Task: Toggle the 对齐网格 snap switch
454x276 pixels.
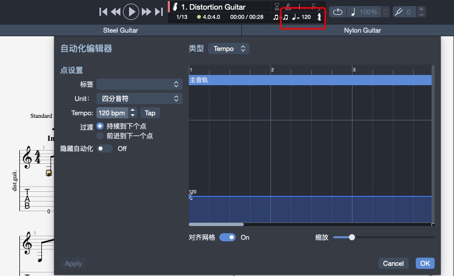Action: pos(228,237)
